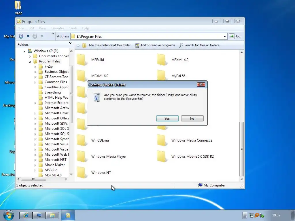Select Microsoft.NET folder in tree
295x221 pixels.
click(56, 159)
